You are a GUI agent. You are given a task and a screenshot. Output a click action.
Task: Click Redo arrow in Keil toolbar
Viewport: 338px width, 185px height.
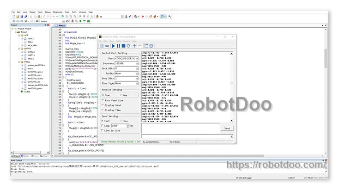[x=48, y=16]
